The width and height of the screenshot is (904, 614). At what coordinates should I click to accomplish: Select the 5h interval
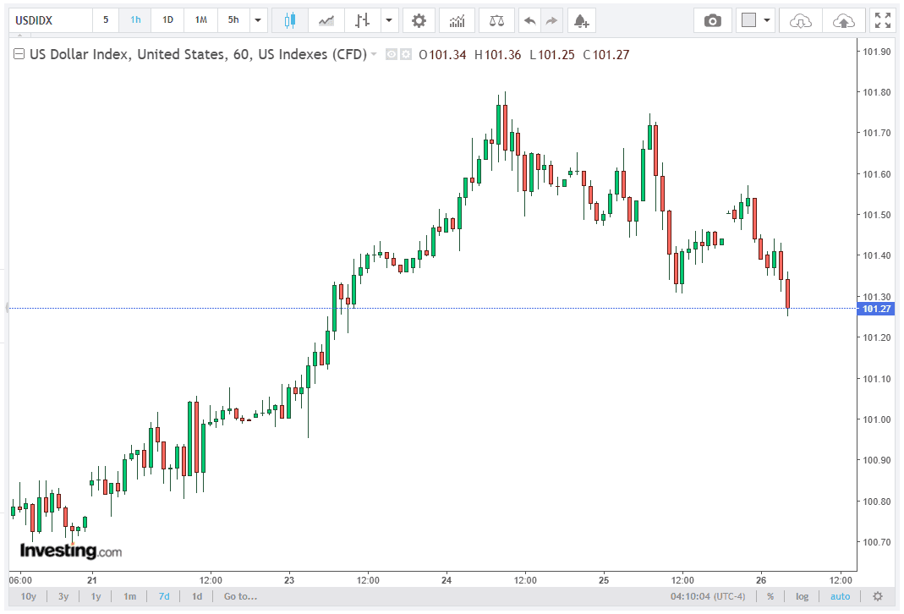pos(233,21)
